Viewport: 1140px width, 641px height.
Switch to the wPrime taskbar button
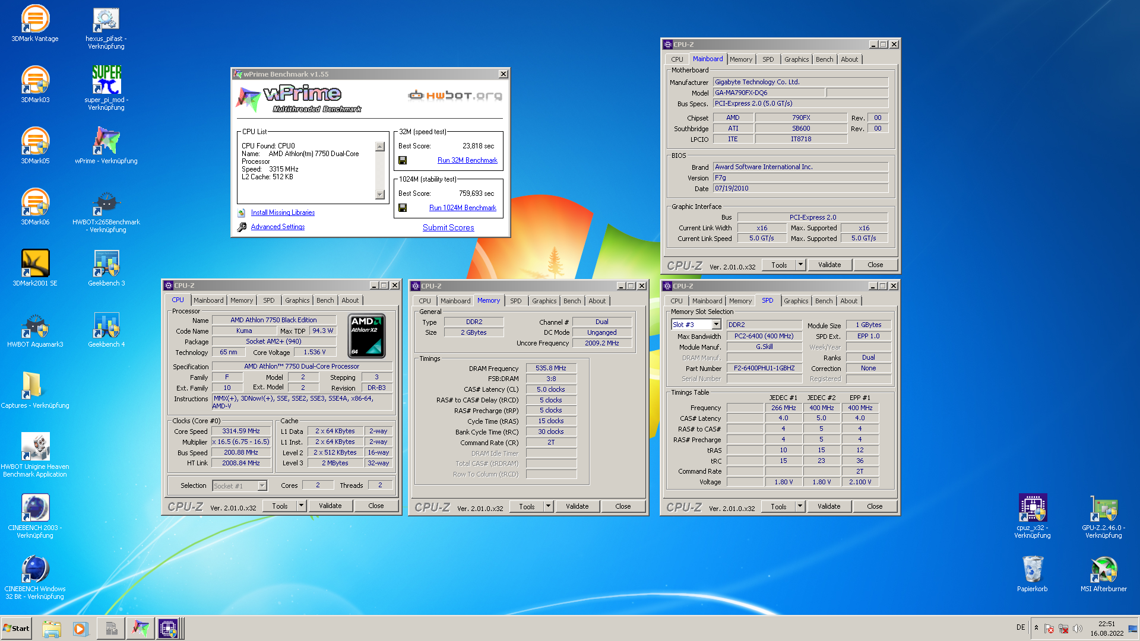[140, 629]
